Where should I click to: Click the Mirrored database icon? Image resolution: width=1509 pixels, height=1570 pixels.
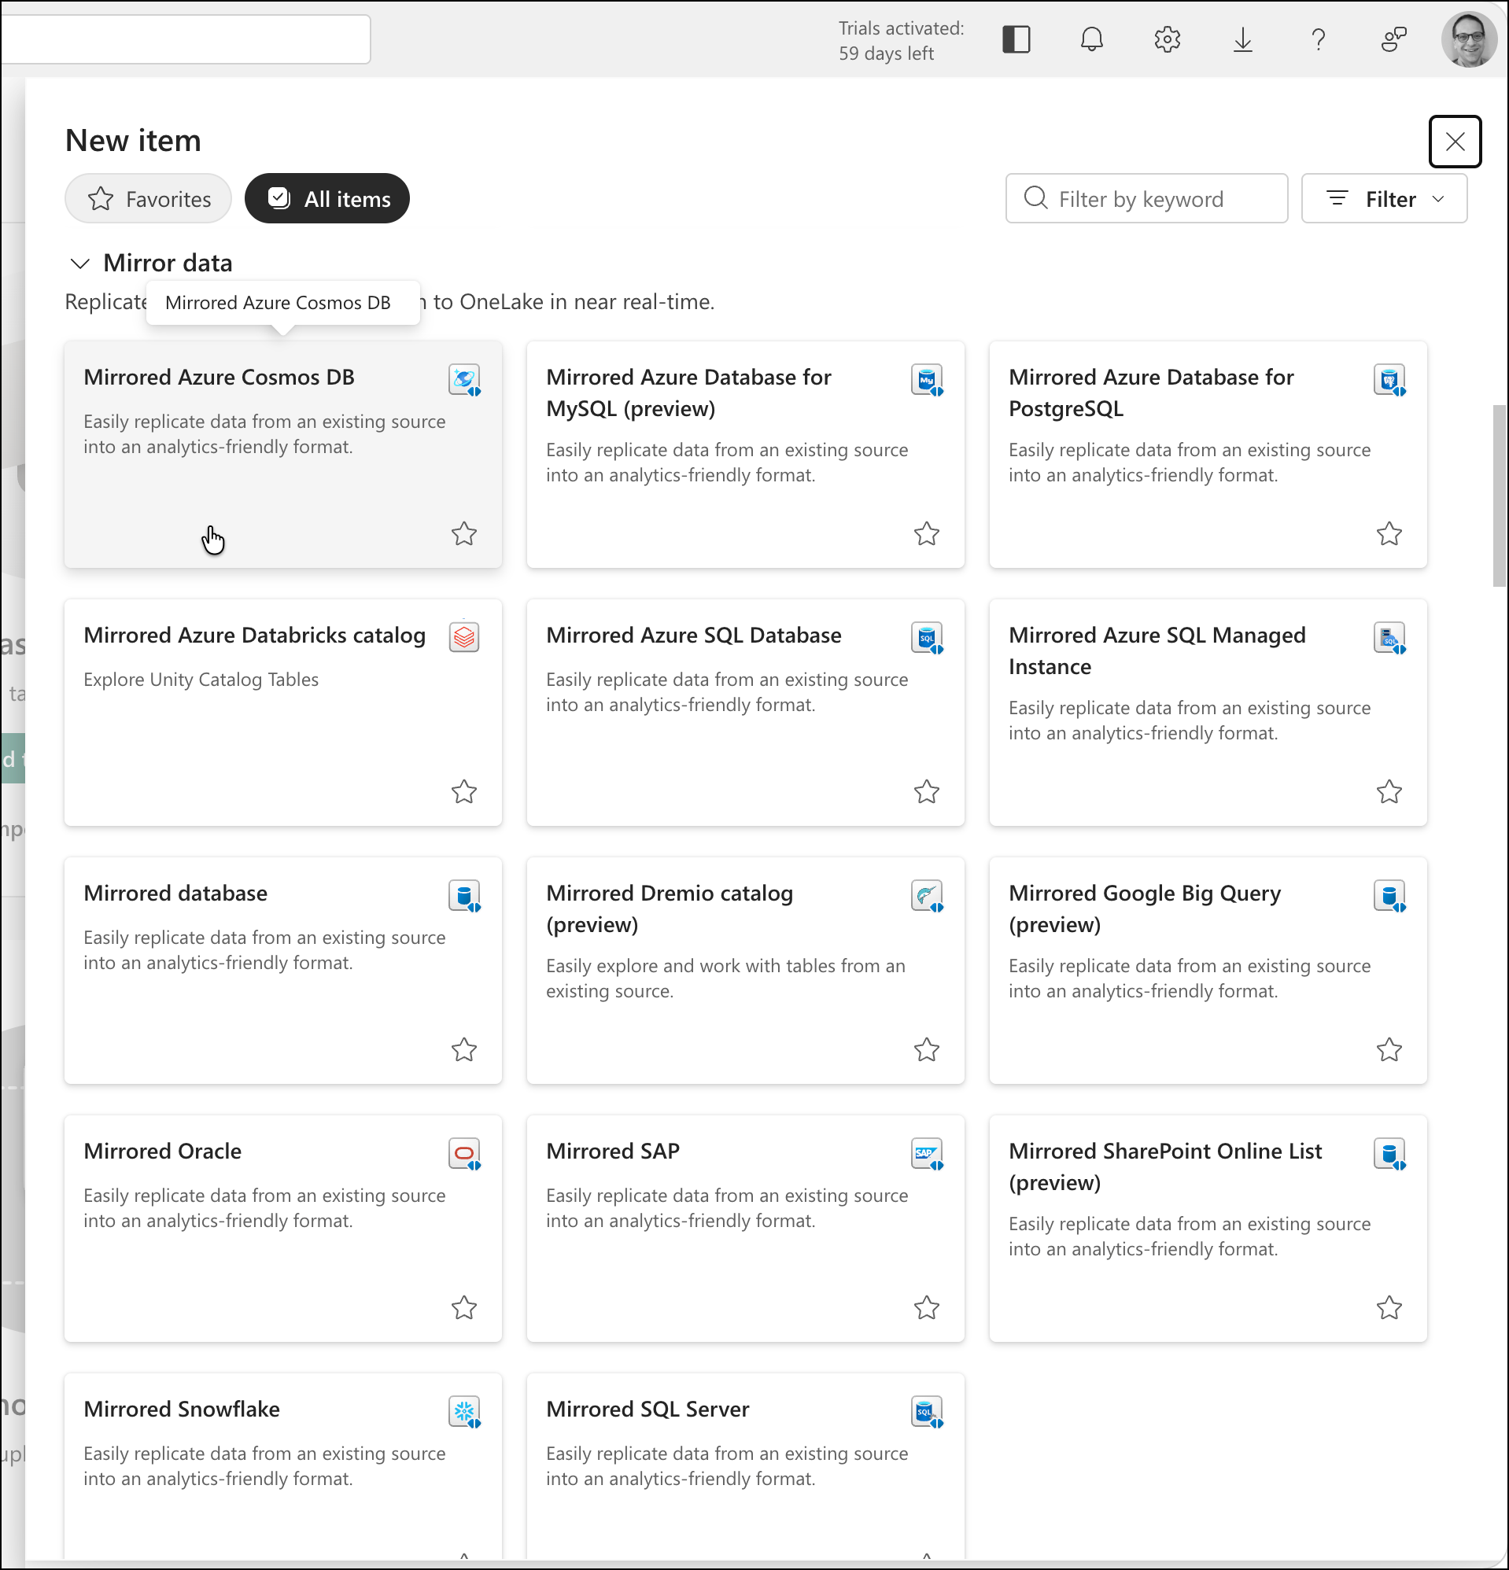[464, 896]
